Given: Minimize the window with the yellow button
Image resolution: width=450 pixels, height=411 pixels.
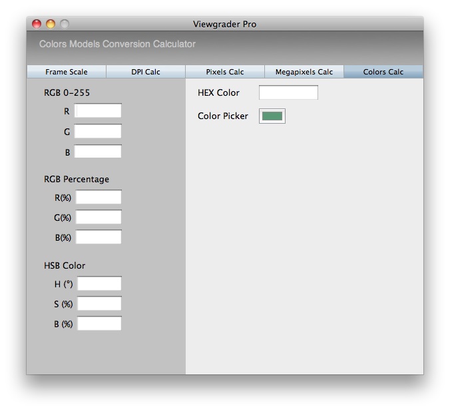Looking at the screenshot, I should pos(51,24).
